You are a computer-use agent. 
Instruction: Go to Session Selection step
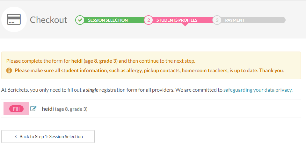(x=108, y=20)
